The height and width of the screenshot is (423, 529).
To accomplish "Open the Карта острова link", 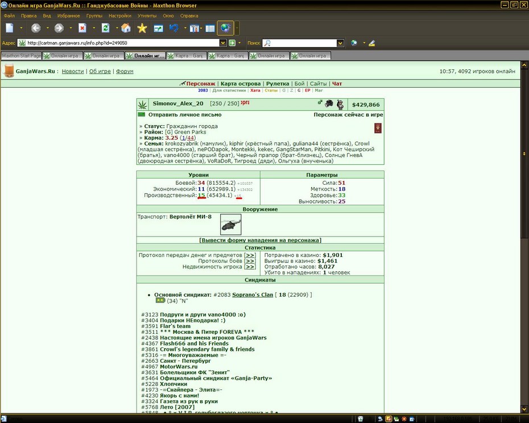I will click(241, 84).
